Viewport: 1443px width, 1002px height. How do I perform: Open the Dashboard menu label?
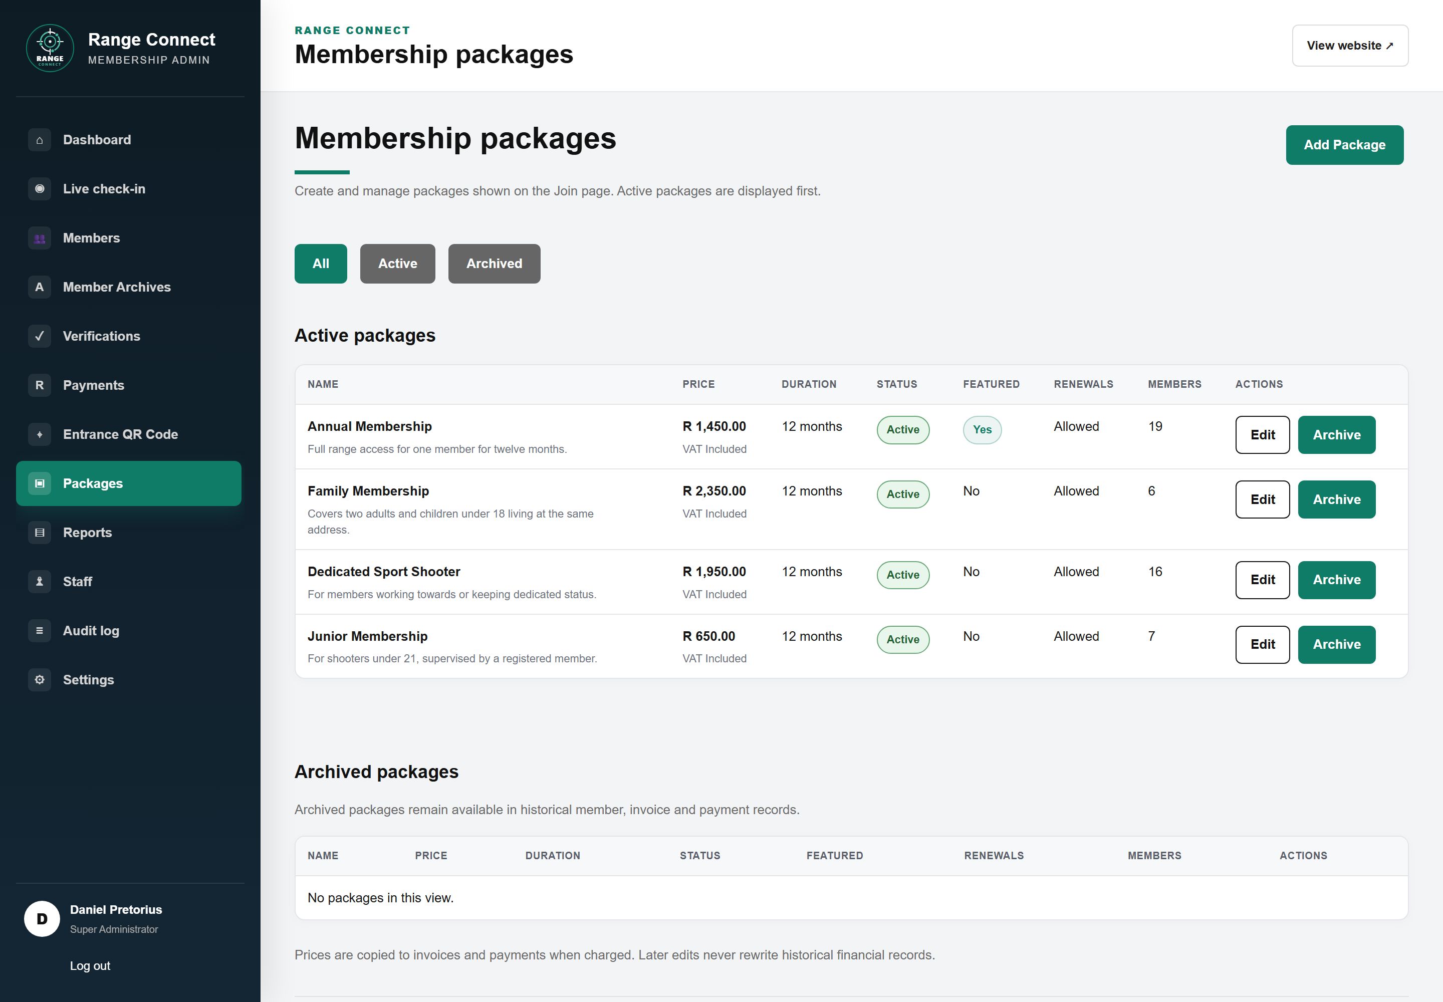tap(97, 140)
